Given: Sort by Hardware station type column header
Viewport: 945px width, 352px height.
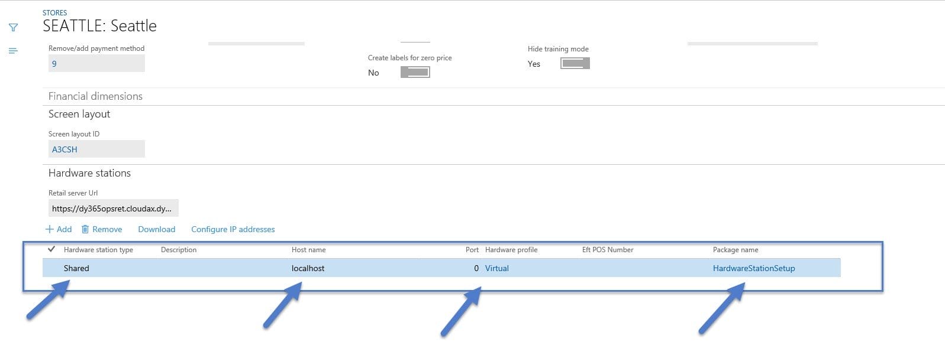Looking at the screenshot, I should (x=98, y=250).
